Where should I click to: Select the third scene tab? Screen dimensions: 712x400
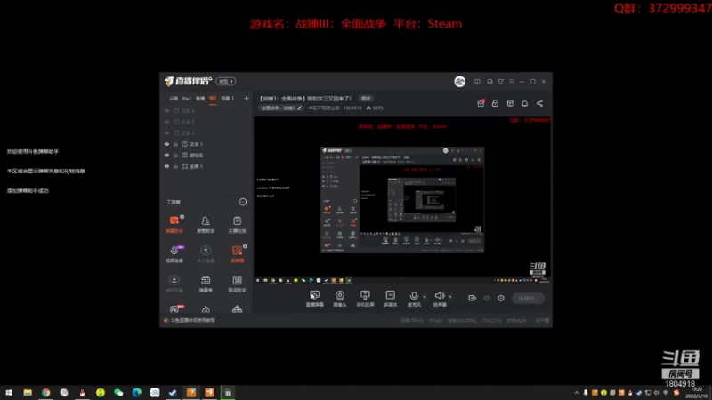tap(200, 99)
